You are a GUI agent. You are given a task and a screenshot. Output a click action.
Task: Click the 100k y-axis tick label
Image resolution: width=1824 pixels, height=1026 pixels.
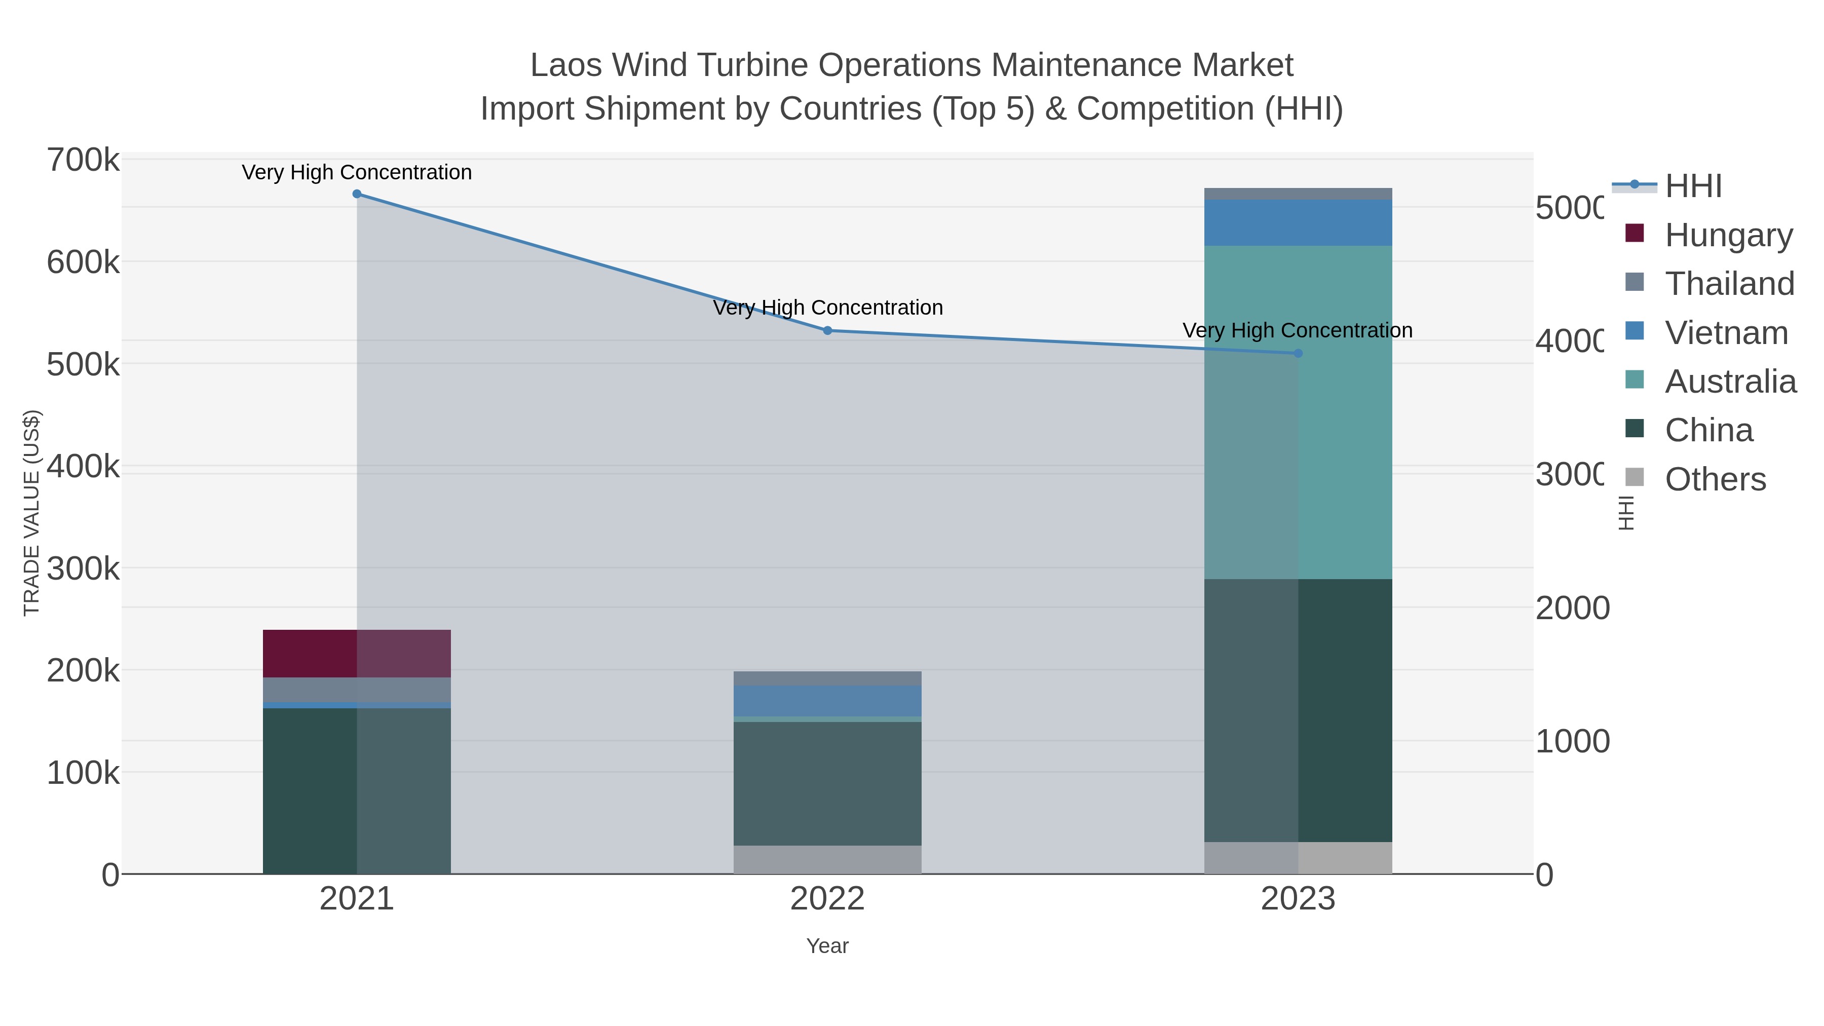[83, 773]
